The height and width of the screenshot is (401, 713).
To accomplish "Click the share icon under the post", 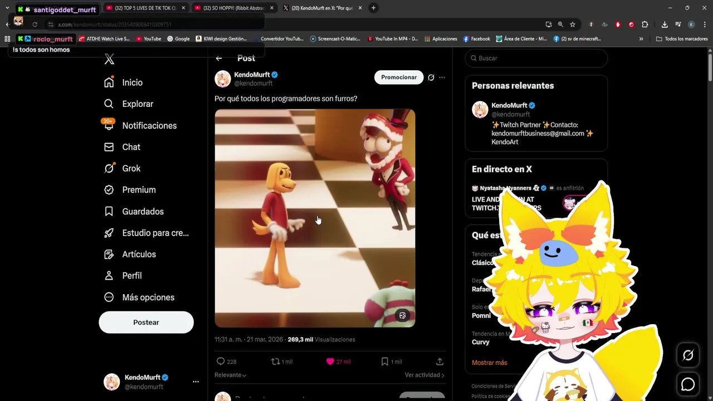I will tap(439, 361).
